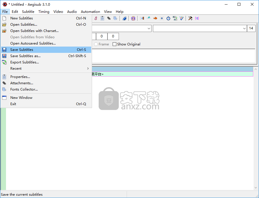Open the dropdown arrow beside the 14 counter
The image size is (259, 198).
(244, 28)
